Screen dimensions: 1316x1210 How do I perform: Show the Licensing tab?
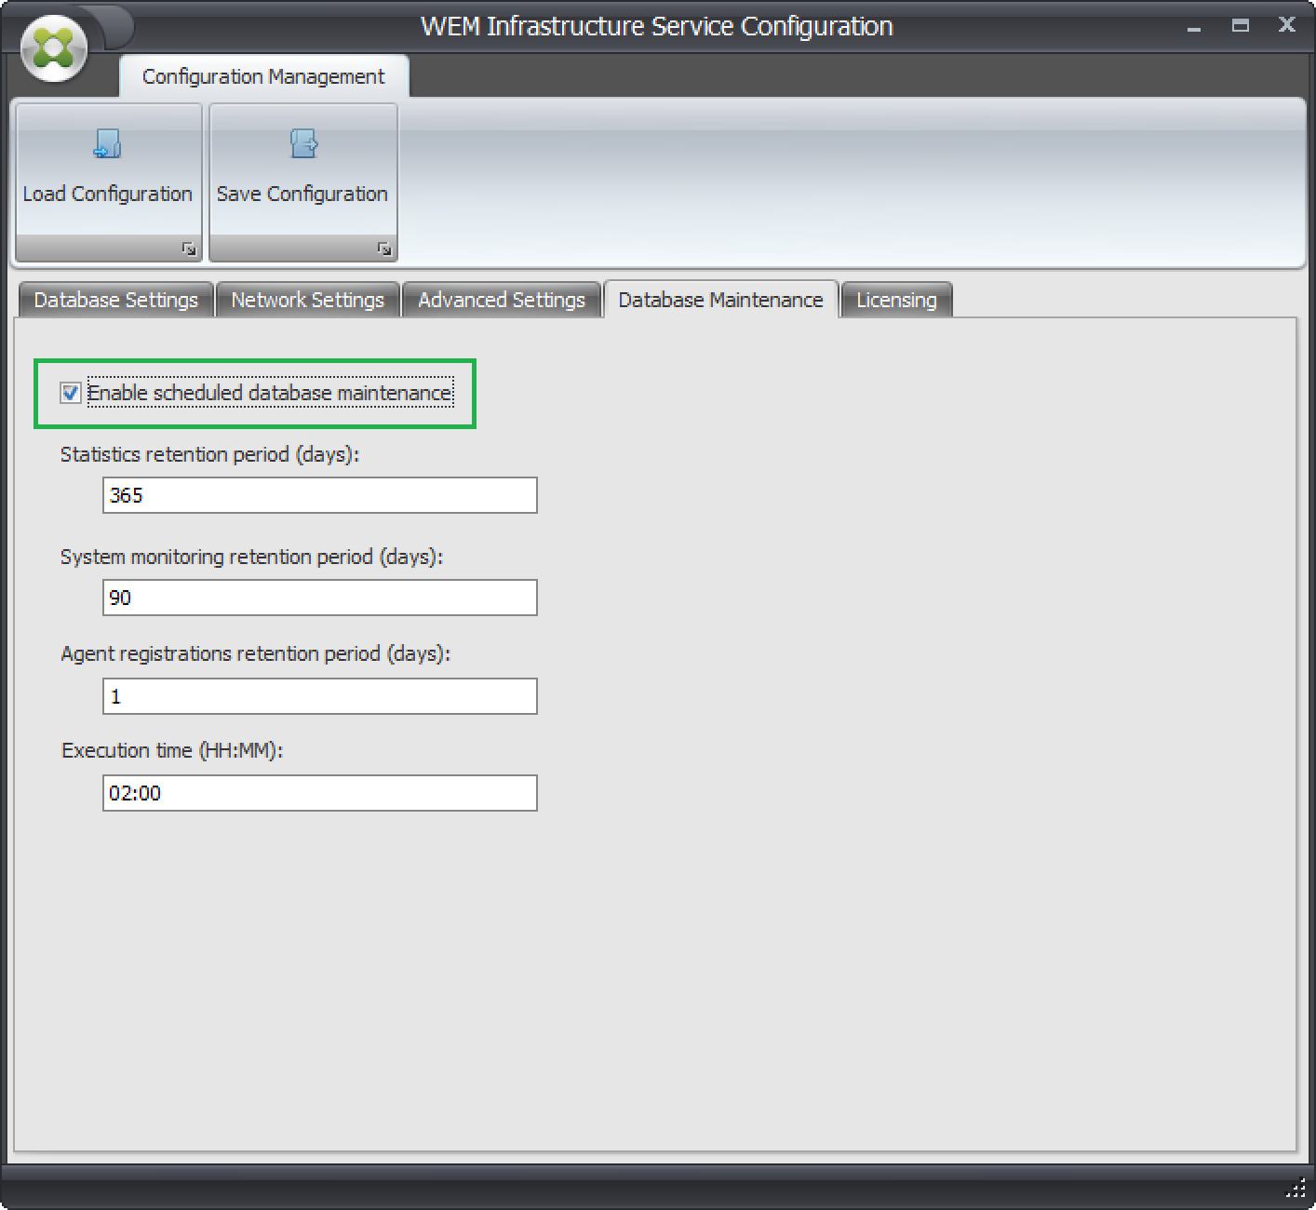tap(896, 300)
